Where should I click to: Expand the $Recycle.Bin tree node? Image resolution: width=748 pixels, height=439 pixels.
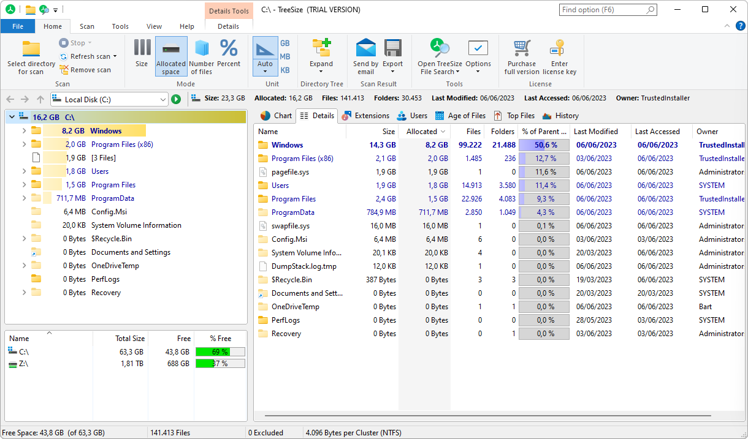point(24,239)
